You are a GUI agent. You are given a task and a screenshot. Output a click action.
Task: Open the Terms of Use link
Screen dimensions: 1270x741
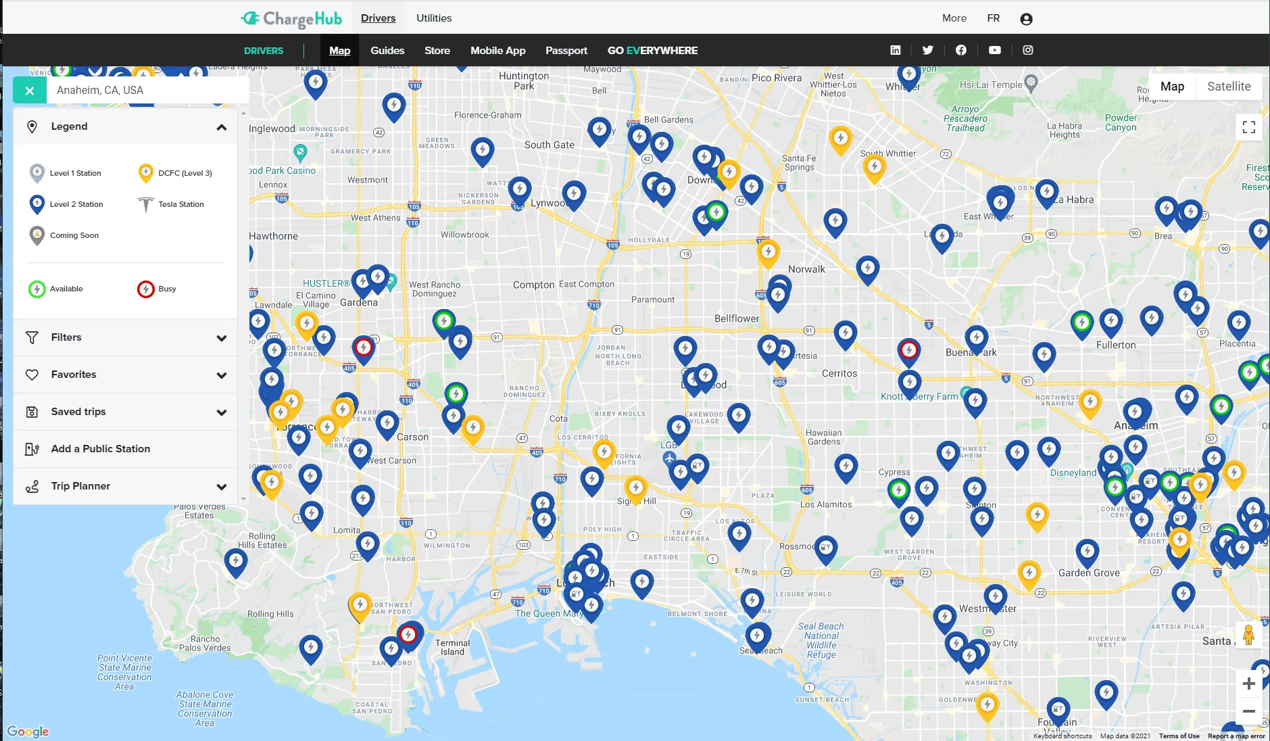click(1179, 736)
